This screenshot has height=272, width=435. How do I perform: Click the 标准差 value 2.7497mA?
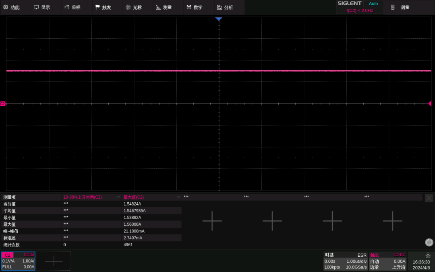pyautogui.click(x=133, y=238)
